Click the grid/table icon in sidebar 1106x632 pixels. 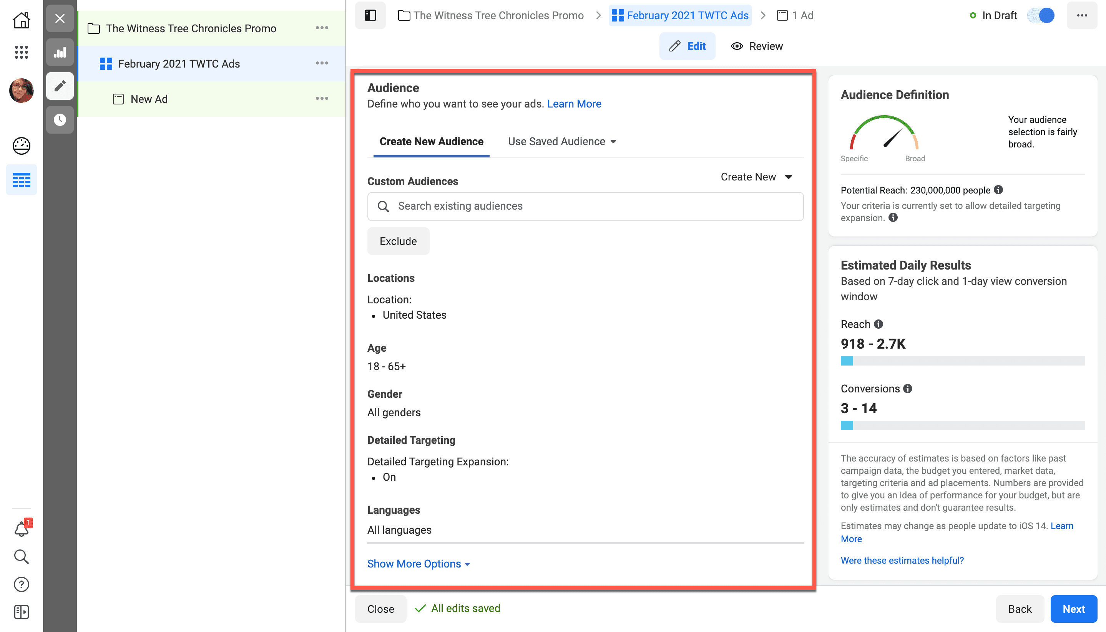[x=20, y=180]
